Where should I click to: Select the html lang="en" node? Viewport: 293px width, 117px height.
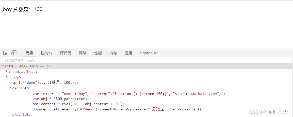coord(21,66)
